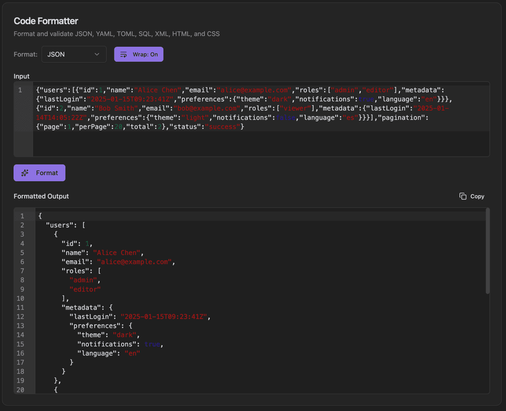Toggle word wrap off using the Wrap: On control
506x411 pixels.
[x=139, y=54]
